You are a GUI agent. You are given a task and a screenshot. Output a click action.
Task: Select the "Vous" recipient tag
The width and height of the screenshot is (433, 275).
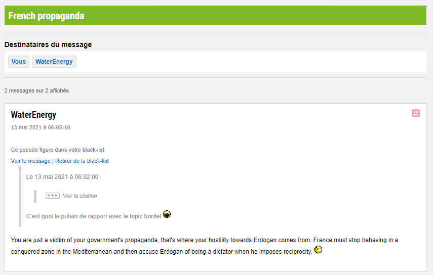19,62
